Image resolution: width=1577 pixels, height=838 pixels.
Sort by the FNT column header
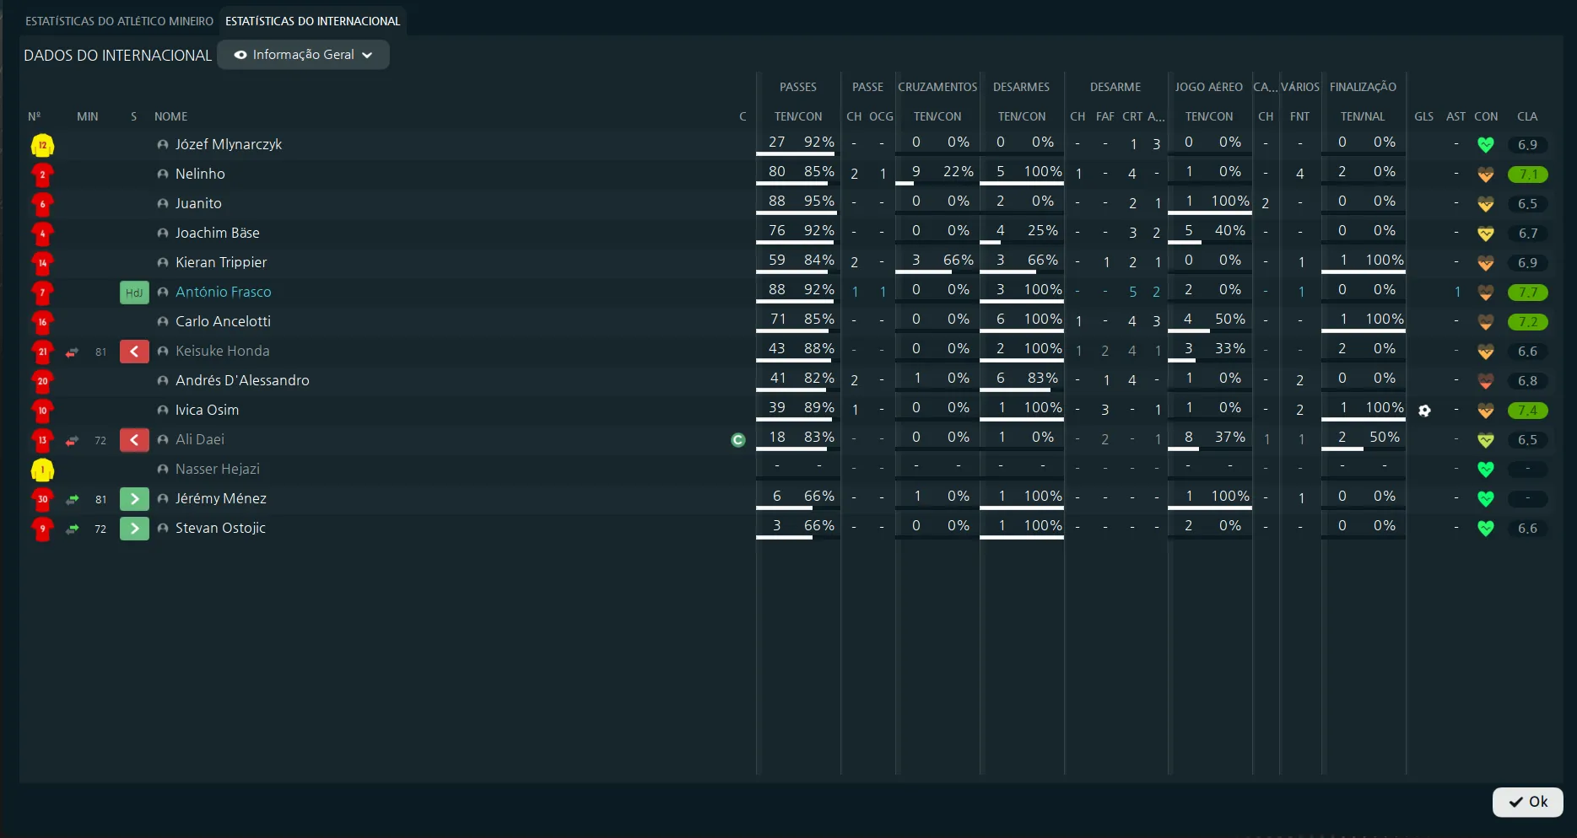[1300, 116]
